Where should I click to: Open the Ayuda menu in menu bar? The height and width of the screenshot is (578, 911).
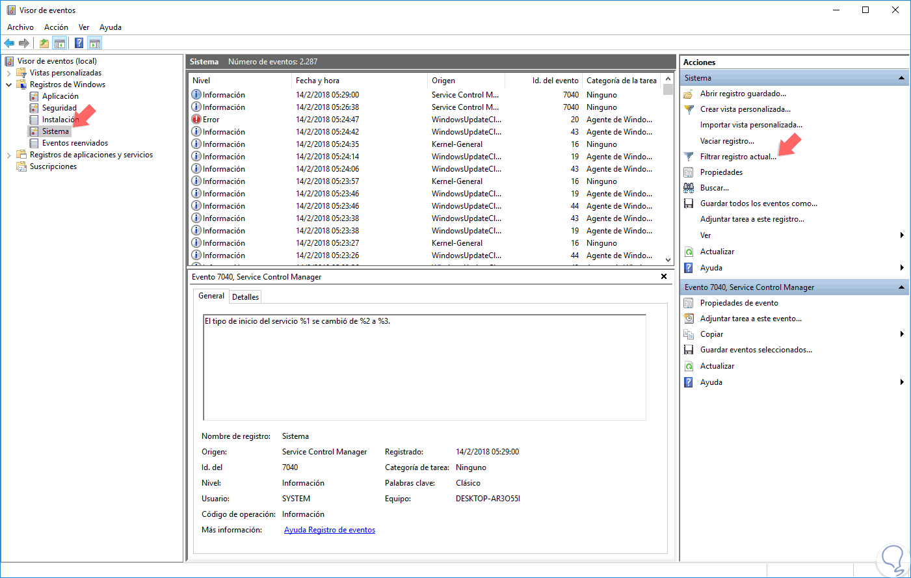point(111,27)
